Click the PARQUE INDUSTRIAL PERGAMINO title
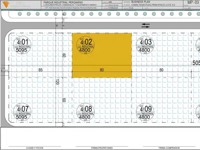Viewport: 200px width, 150px height. point(63,2)
